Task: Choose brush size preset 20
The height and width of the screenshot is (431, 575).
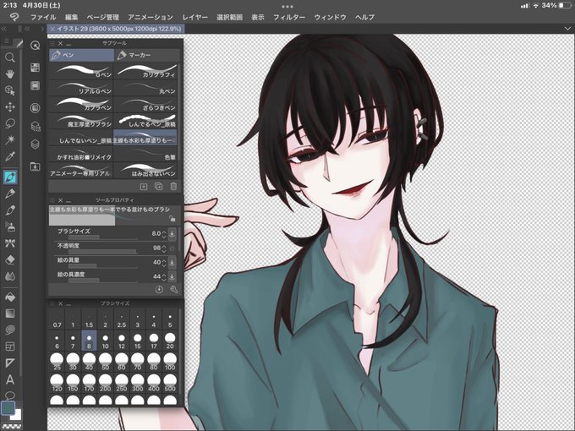Action: tap(170, 341)
